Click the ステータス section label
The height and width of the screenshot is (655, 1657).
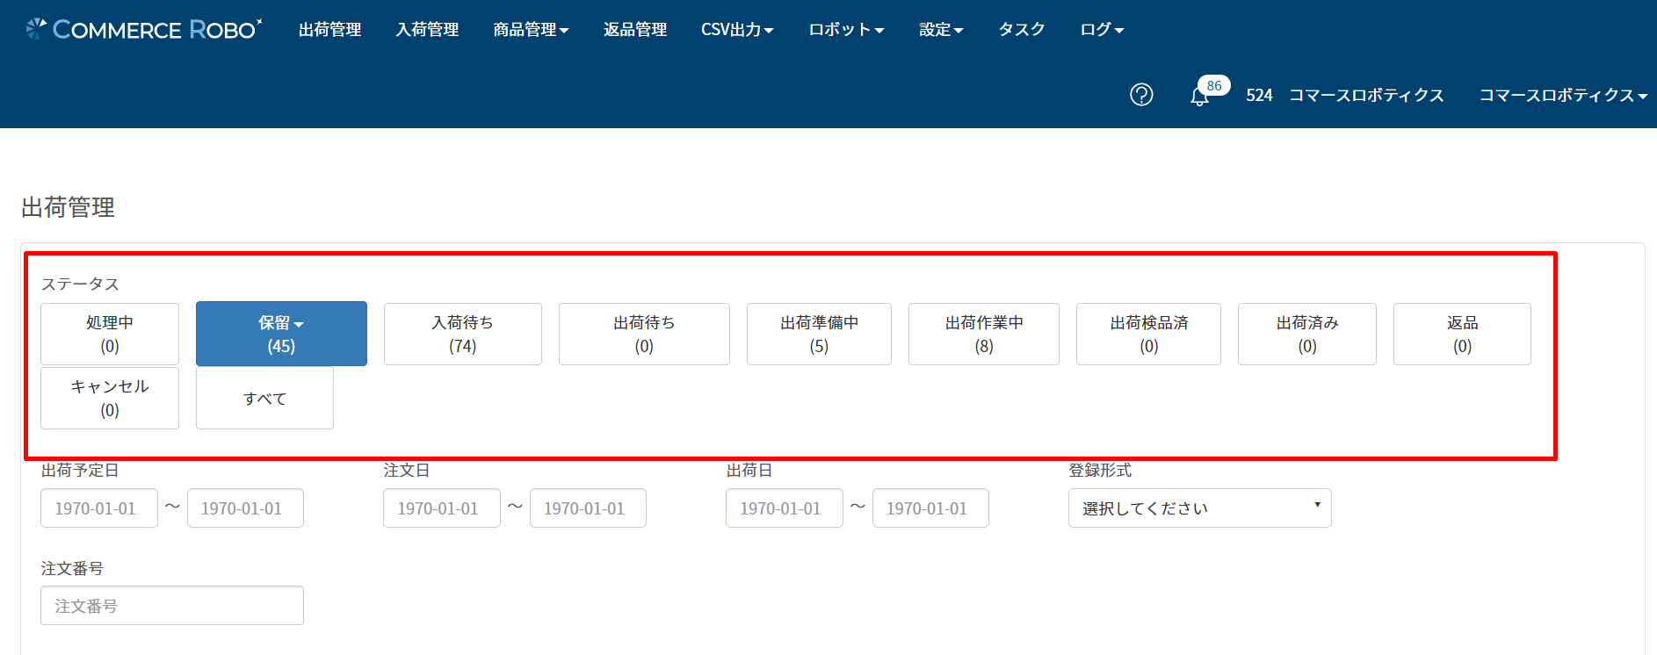pos(80,284)
